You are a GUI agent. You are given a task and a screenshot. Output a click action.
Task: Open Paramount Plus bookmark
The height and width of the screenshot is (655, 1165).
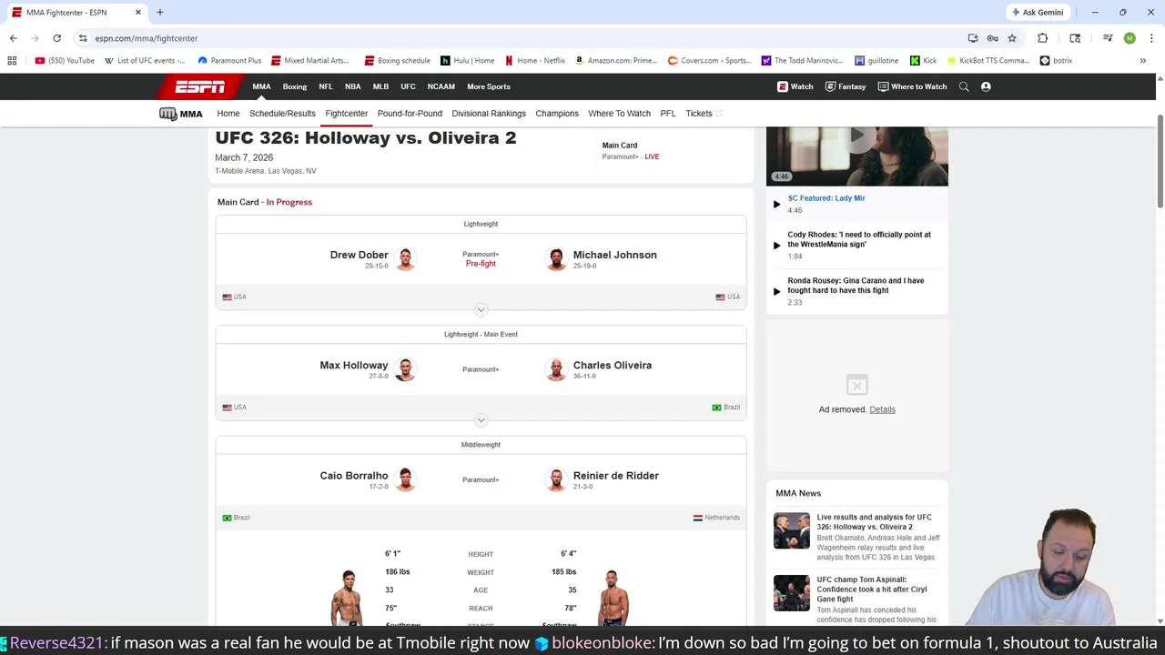[229, 61]
